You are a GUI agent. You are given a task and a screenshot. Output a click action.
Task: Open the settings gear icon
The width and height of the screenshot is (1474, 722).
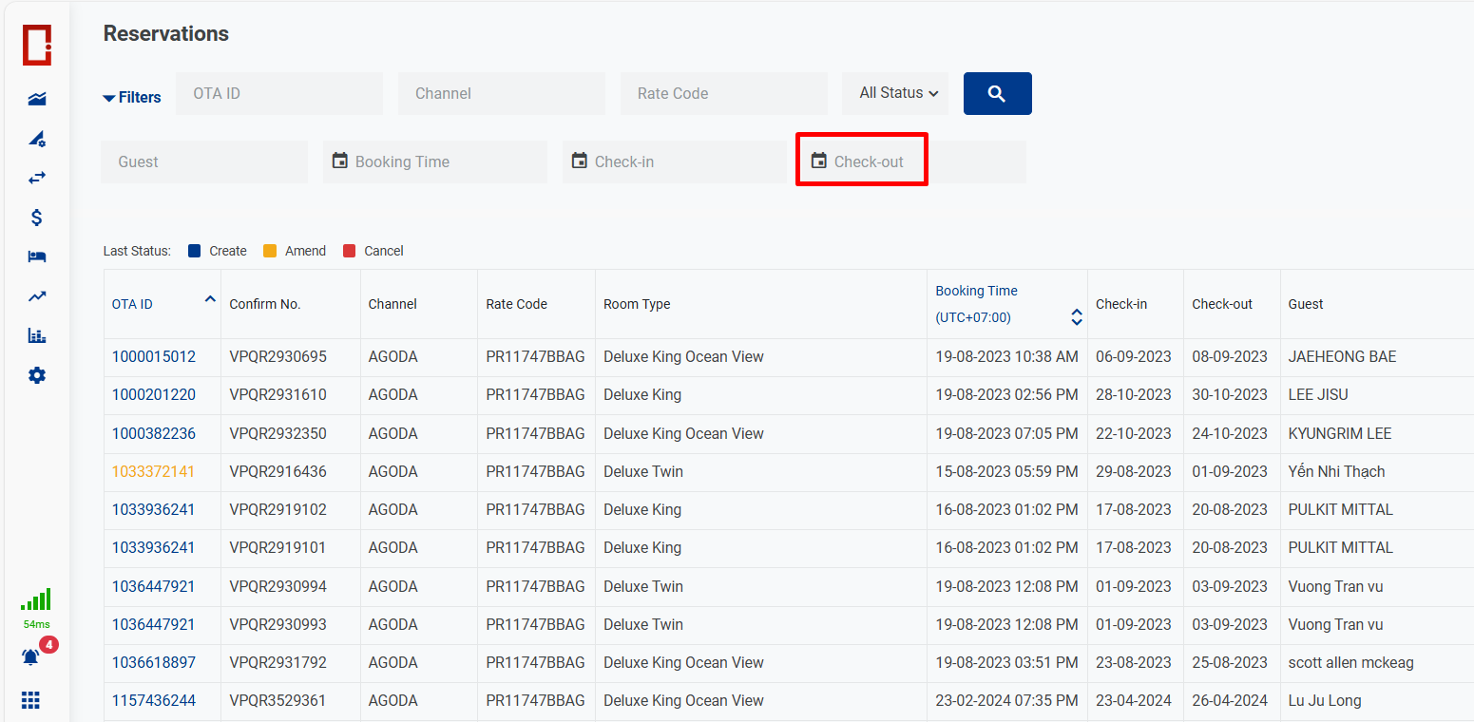coord(36,375)
